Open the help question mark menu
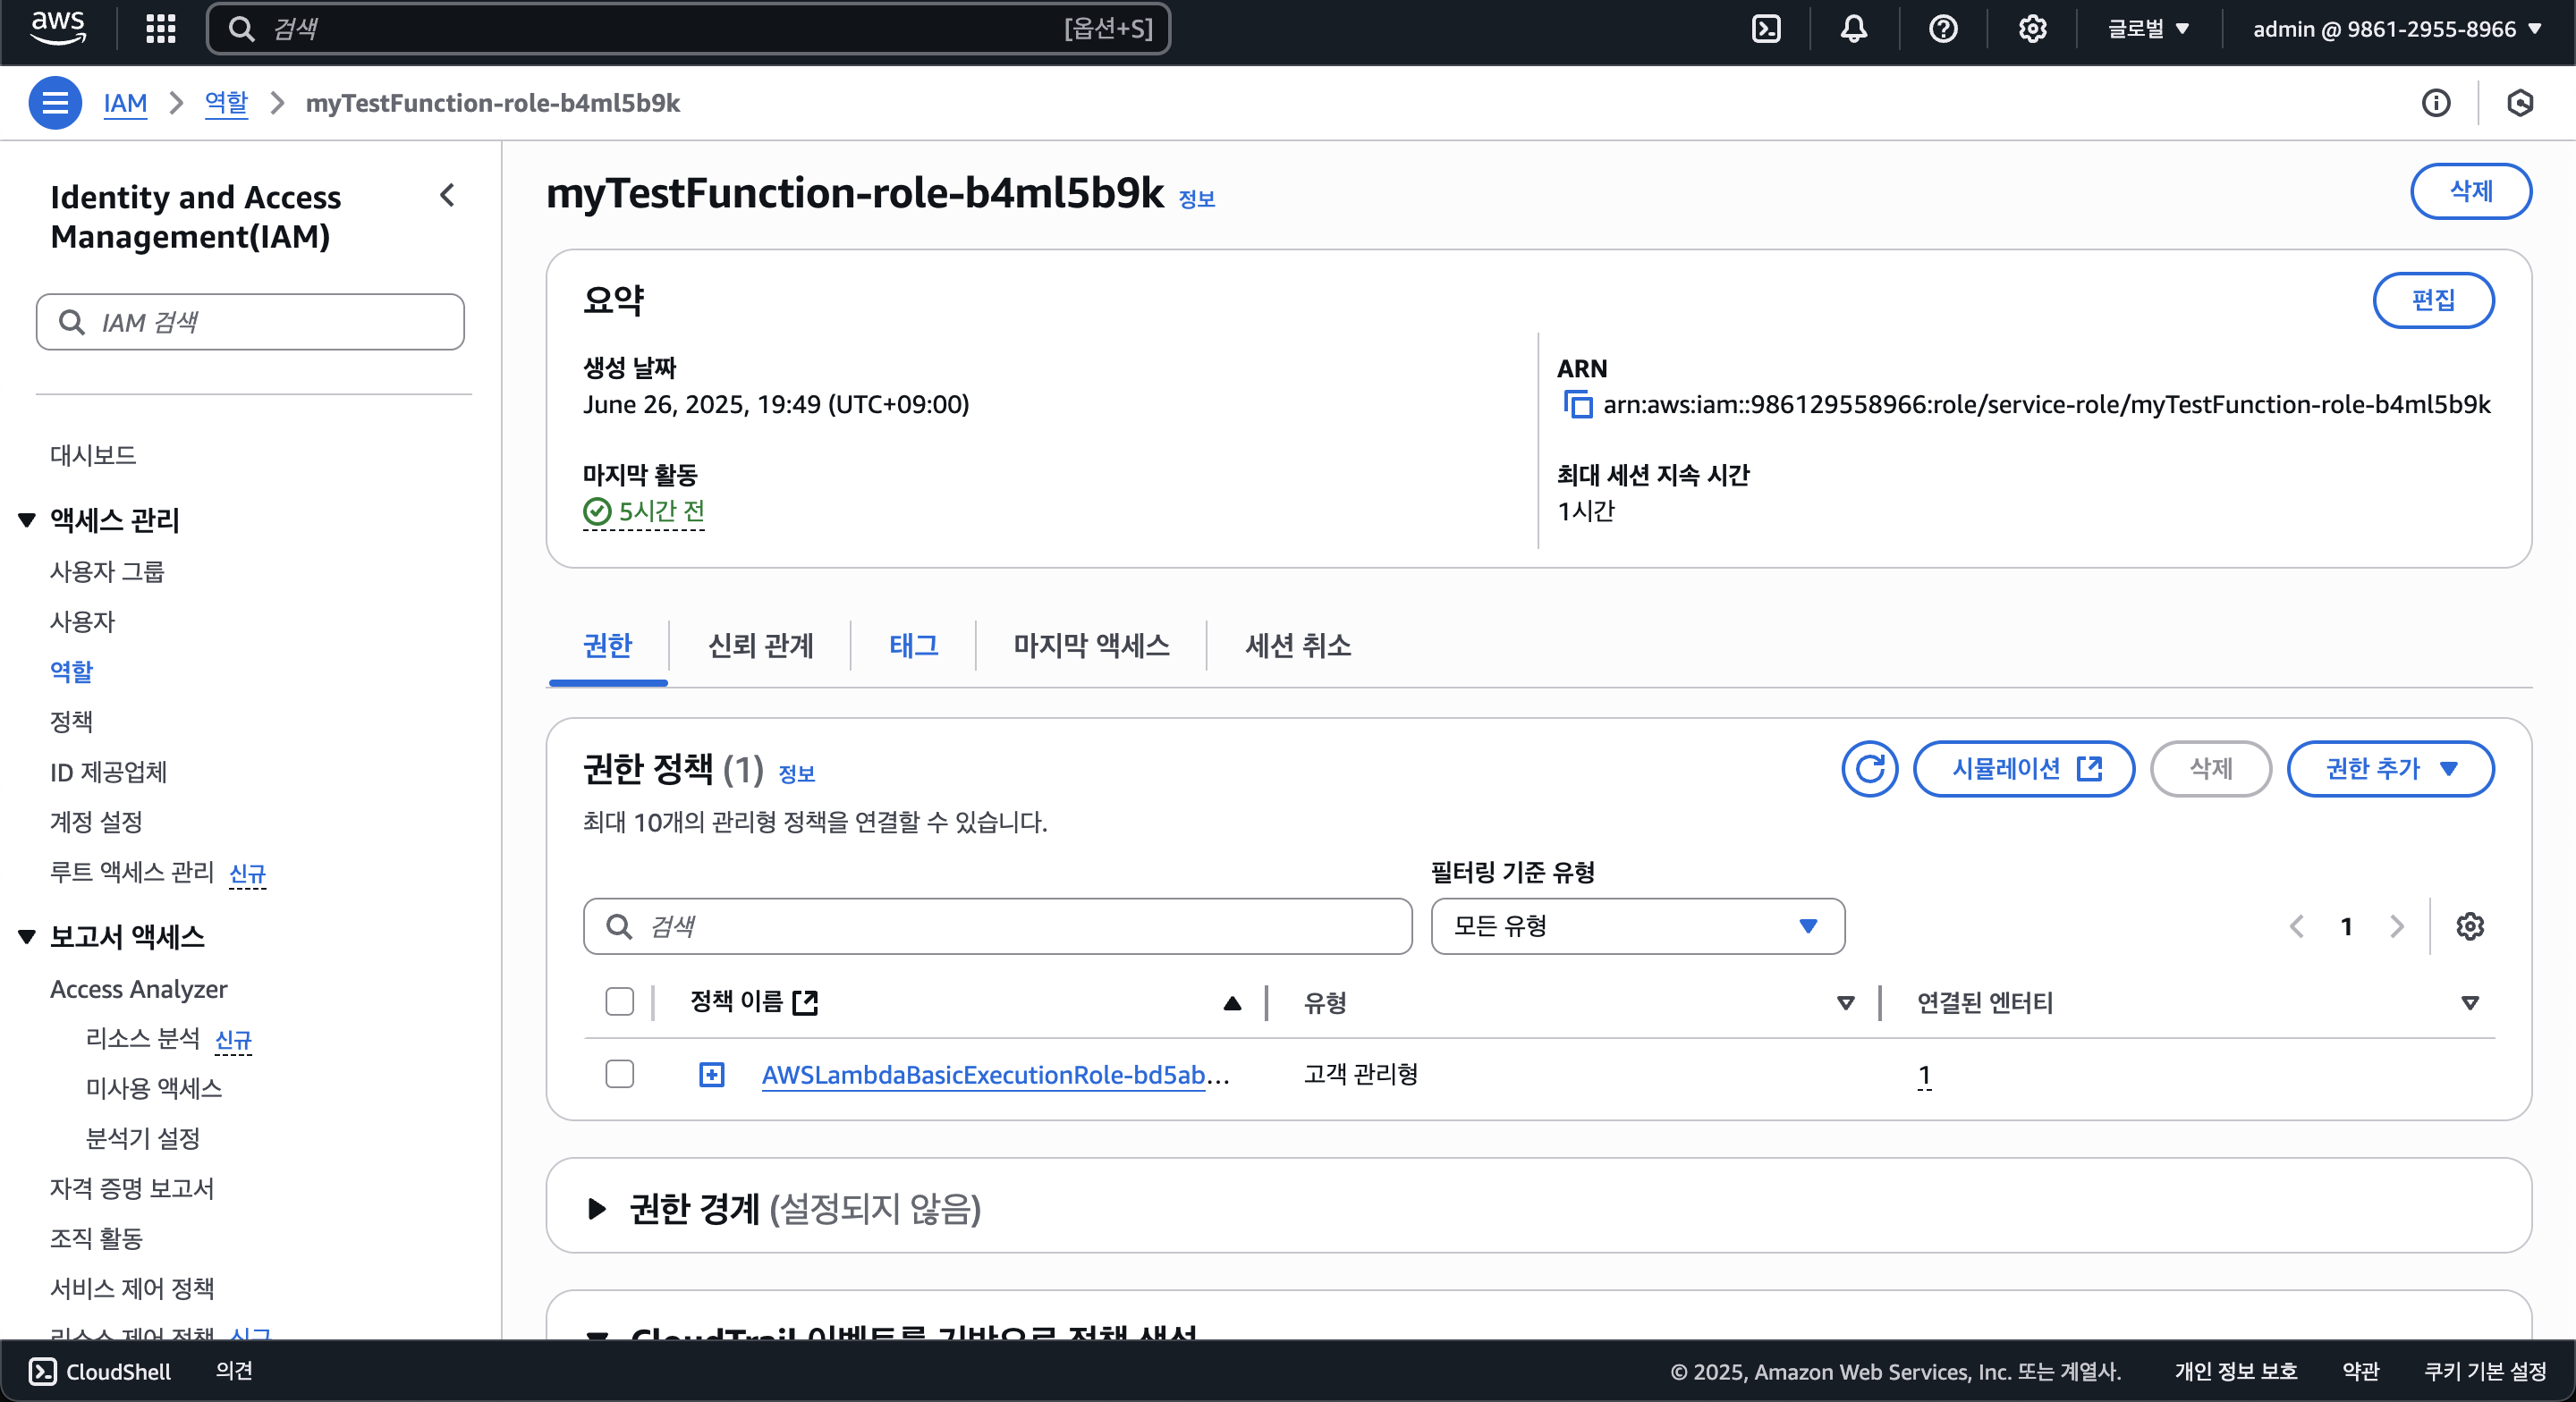 pyautogui.click(x=1943, y=29)
